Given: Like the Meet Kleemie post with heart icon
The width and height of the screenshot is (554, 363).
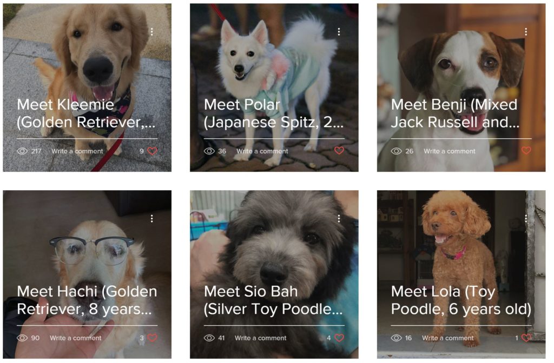Looking at the screenshot, I should (152, 151).
